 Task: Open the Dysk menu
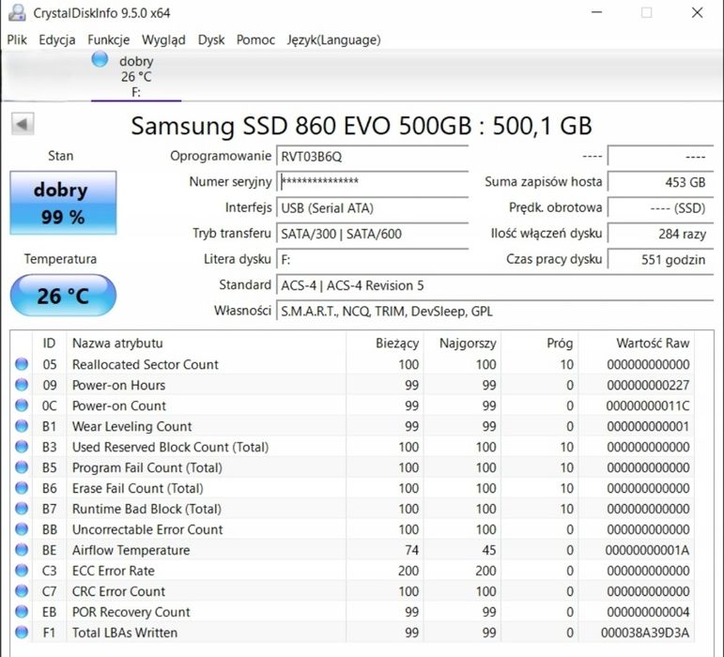211,40
